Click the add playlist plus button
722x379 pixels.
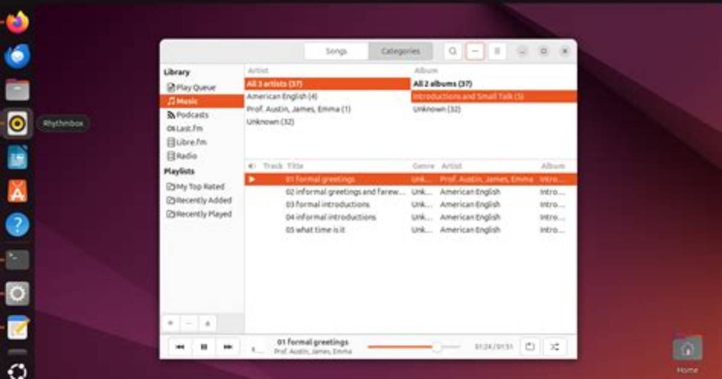[x=171, y=323]
